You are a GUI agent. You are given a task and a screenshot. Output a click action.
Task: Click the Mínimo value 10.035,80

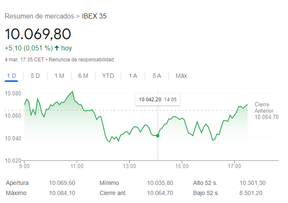160,183
